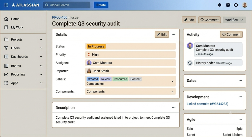Click the priority arrows icon
The width and height of the screenshot is (252, 137).
pyautogui.click(x=89, y=55)
